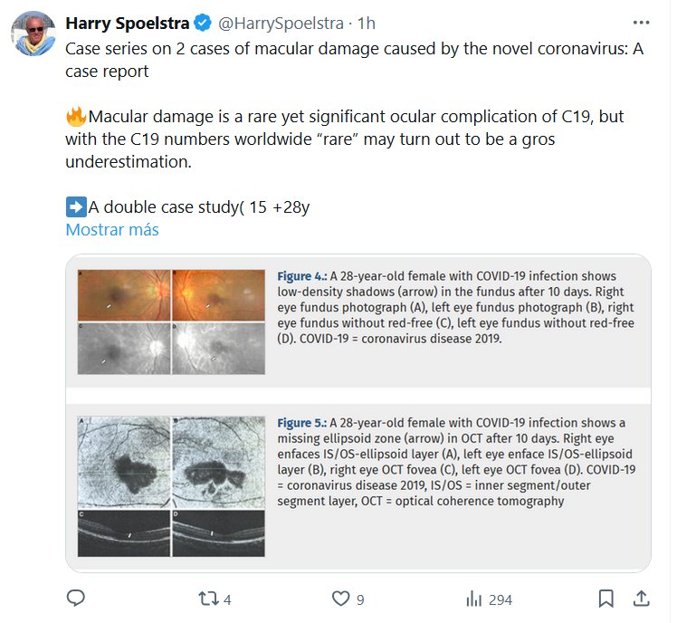Image resolution: width=677 pixels, height=623 pixels.
Task: Bookmark this tweet
Action: [605, 599]
